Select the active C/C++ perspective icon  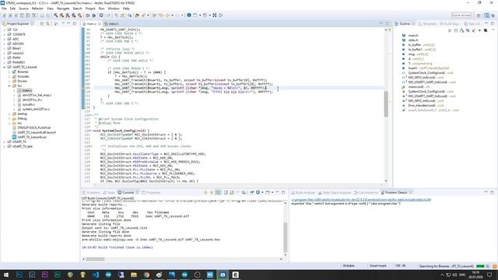pos(486,16)
